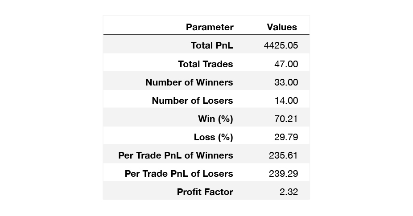Click the 33.00 winners value
Image resolution: width=413 pixels, height=216 pixels.
tap(286, 82)
